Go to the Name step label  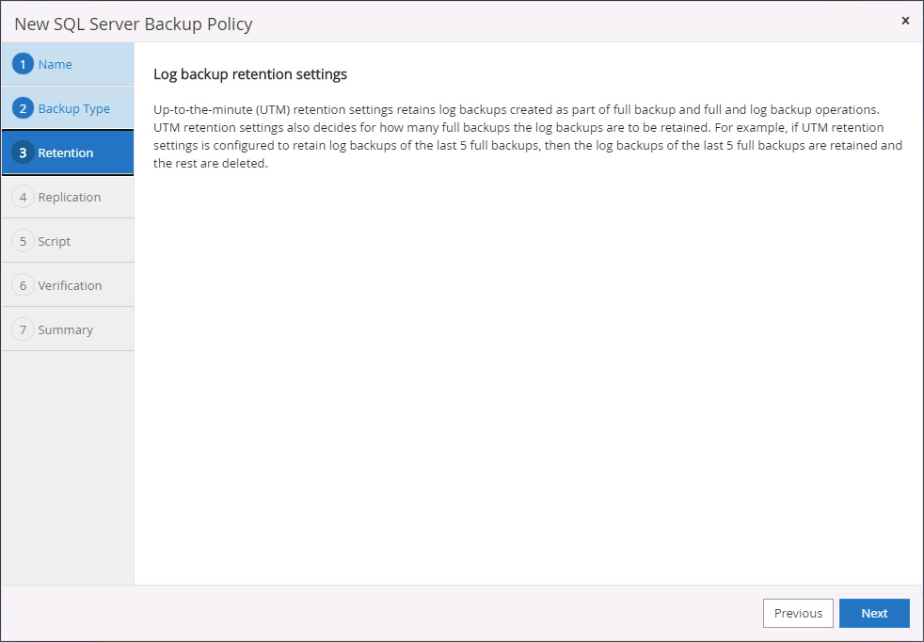coord(56,65)
